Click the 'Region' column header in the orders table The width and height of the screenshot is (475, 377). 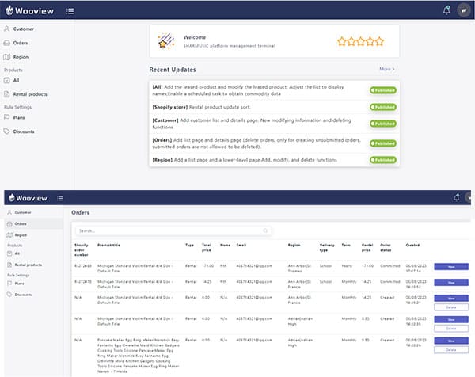pyautogui.click(x=294, y=245)
